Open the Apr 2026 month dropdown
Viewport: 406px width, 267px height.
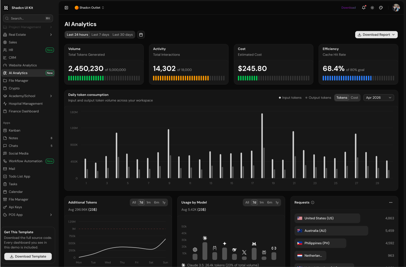[x=379, y=98]
